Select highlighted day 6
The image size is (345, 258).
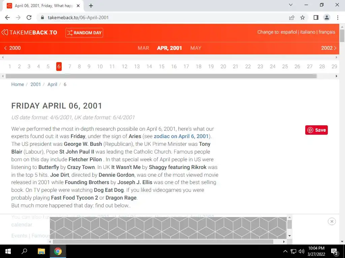click(x=59, y=67)
